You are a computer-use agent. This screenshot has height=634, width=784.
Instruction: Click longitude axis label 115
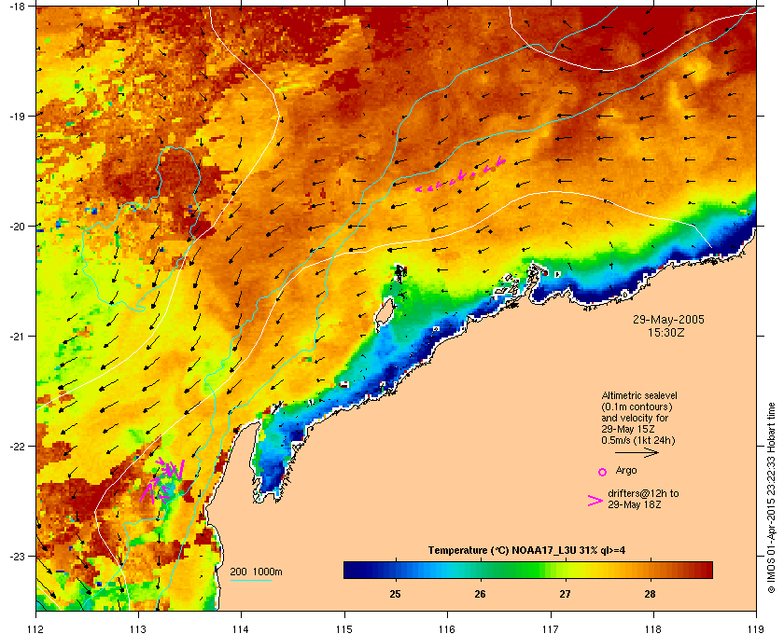pyautogui.click(x=344, y=629)
